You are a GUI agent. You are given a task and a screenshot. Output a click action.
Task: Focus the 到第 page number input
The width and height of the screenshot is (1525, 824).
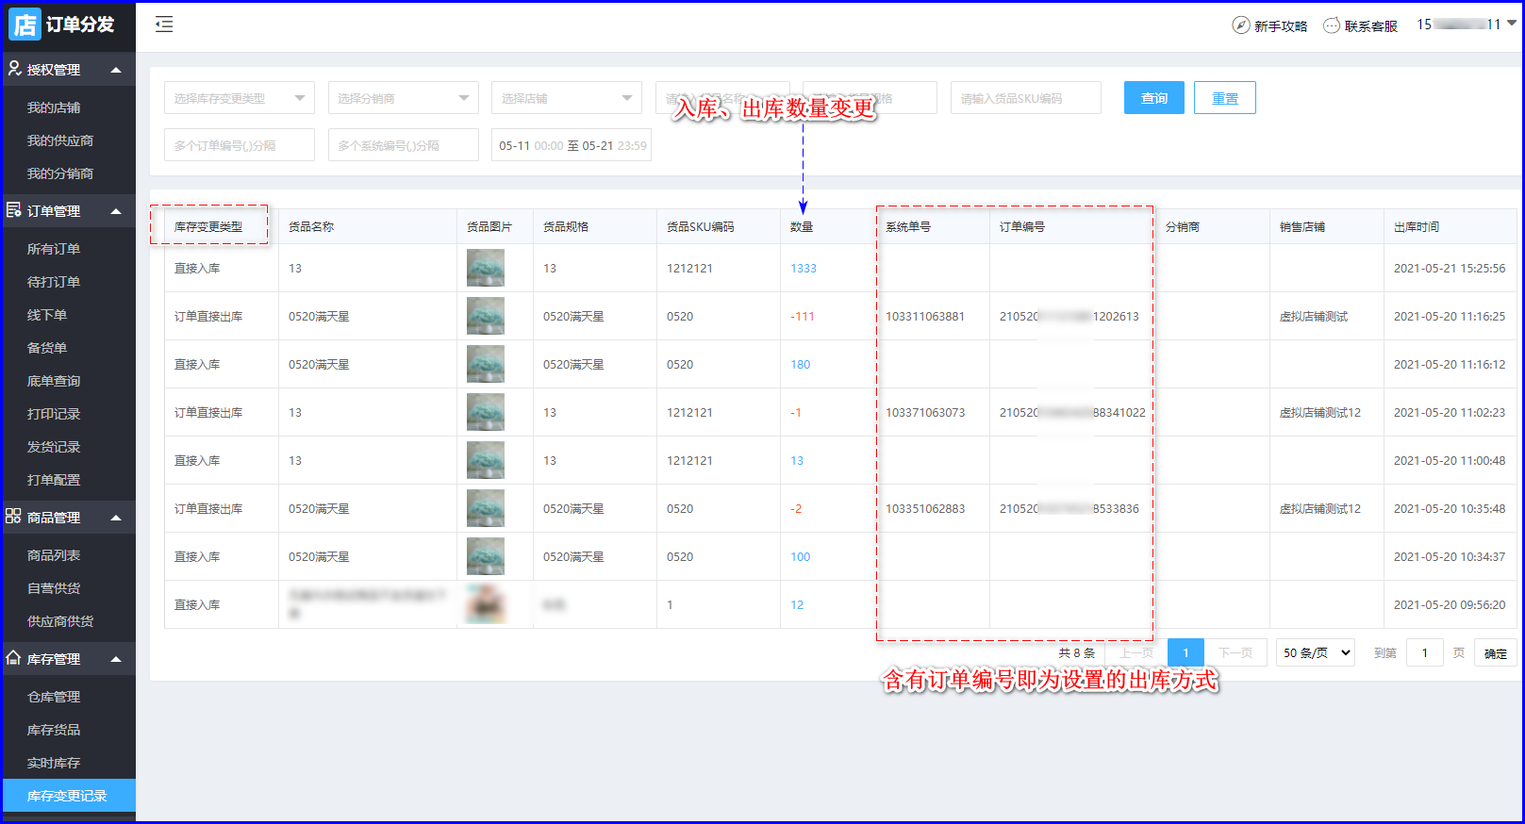(x=1425, y=652)
